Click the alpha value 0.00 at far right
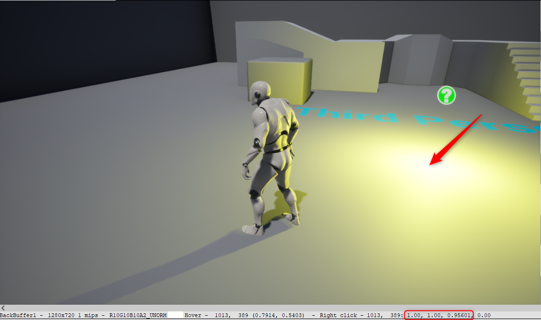The height and width of the screenshot is (320, 541). point(483,315)
